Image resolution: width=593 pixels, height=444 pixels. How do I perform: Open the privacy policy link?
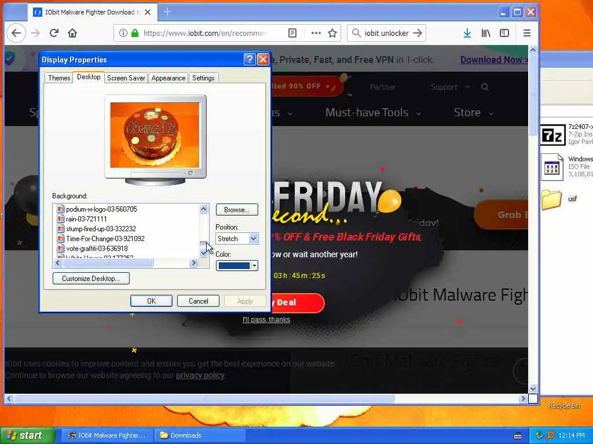pos(200,375)
